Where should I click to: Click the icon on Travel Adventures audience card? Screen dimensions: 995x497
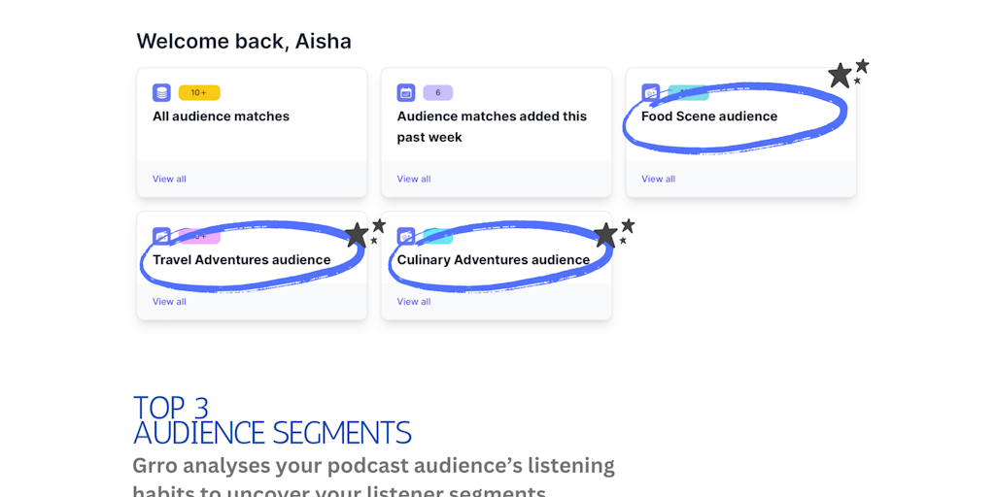[x=162, y=237]
